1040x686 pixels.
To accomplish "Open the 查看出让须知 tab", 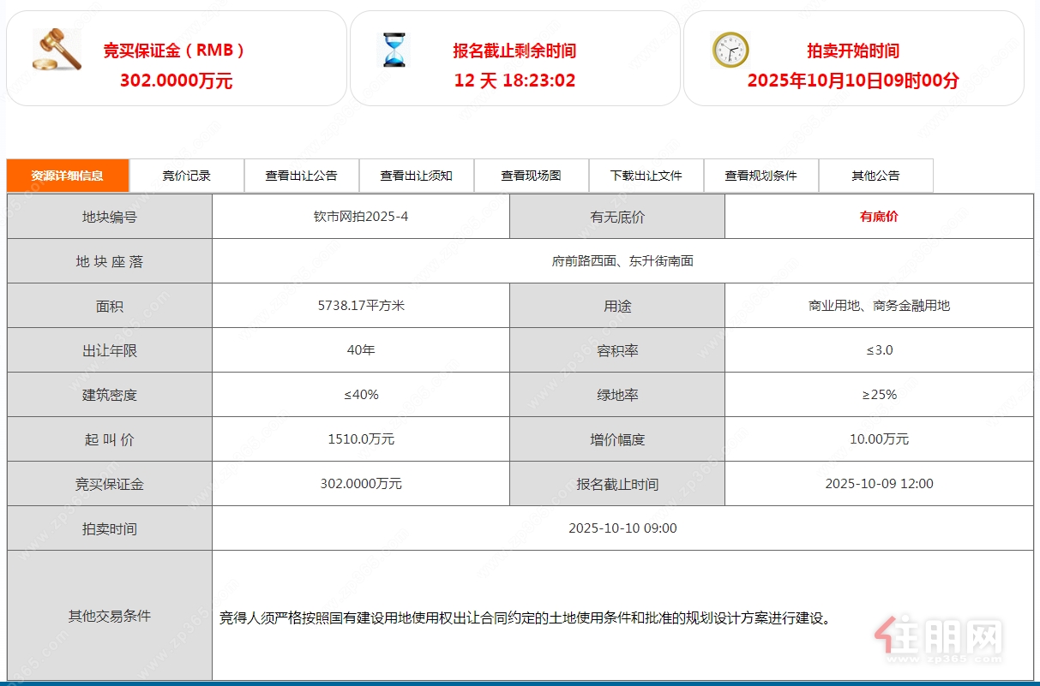I will [417, 176].
